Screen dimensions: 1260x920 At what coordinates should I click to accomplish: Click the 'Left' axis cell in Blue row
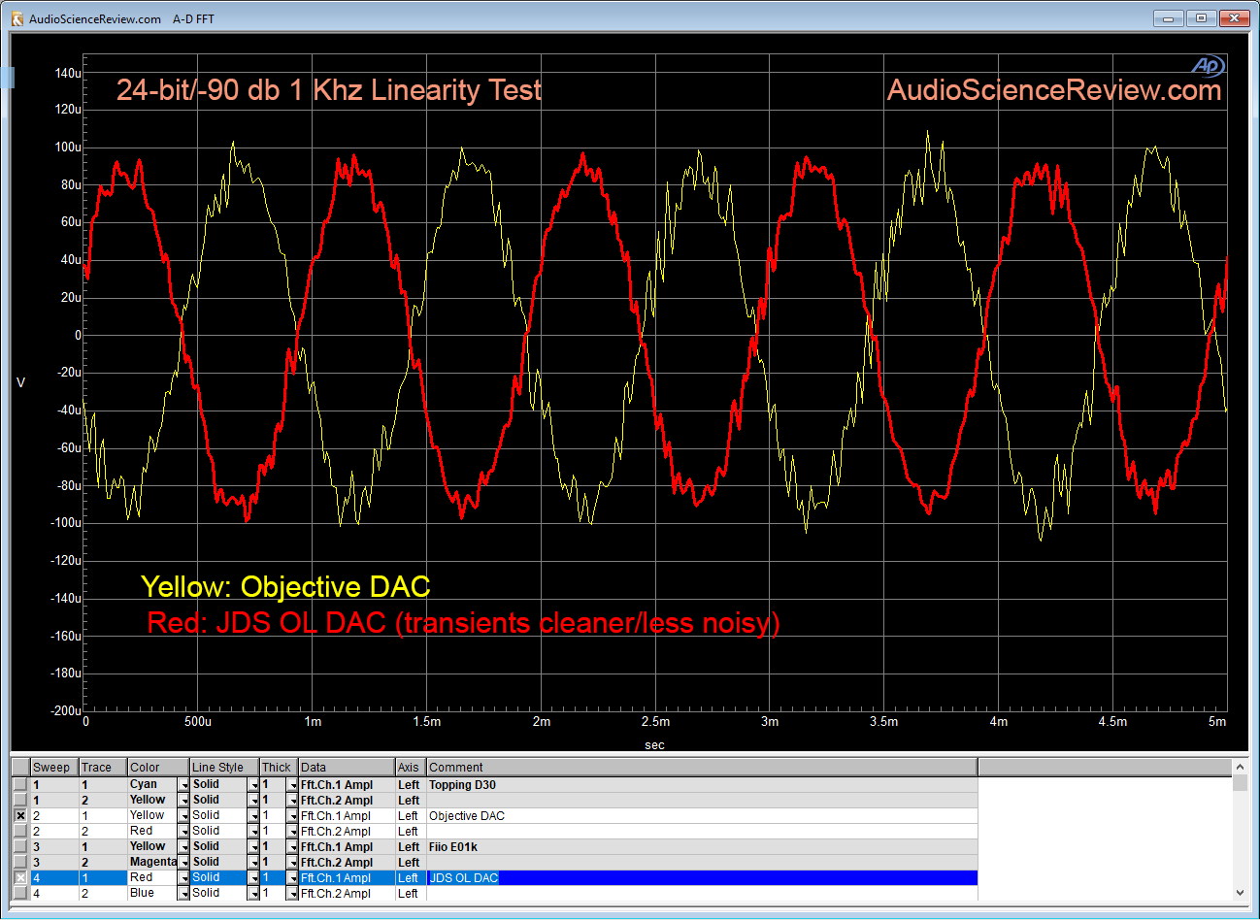[409, 894]
